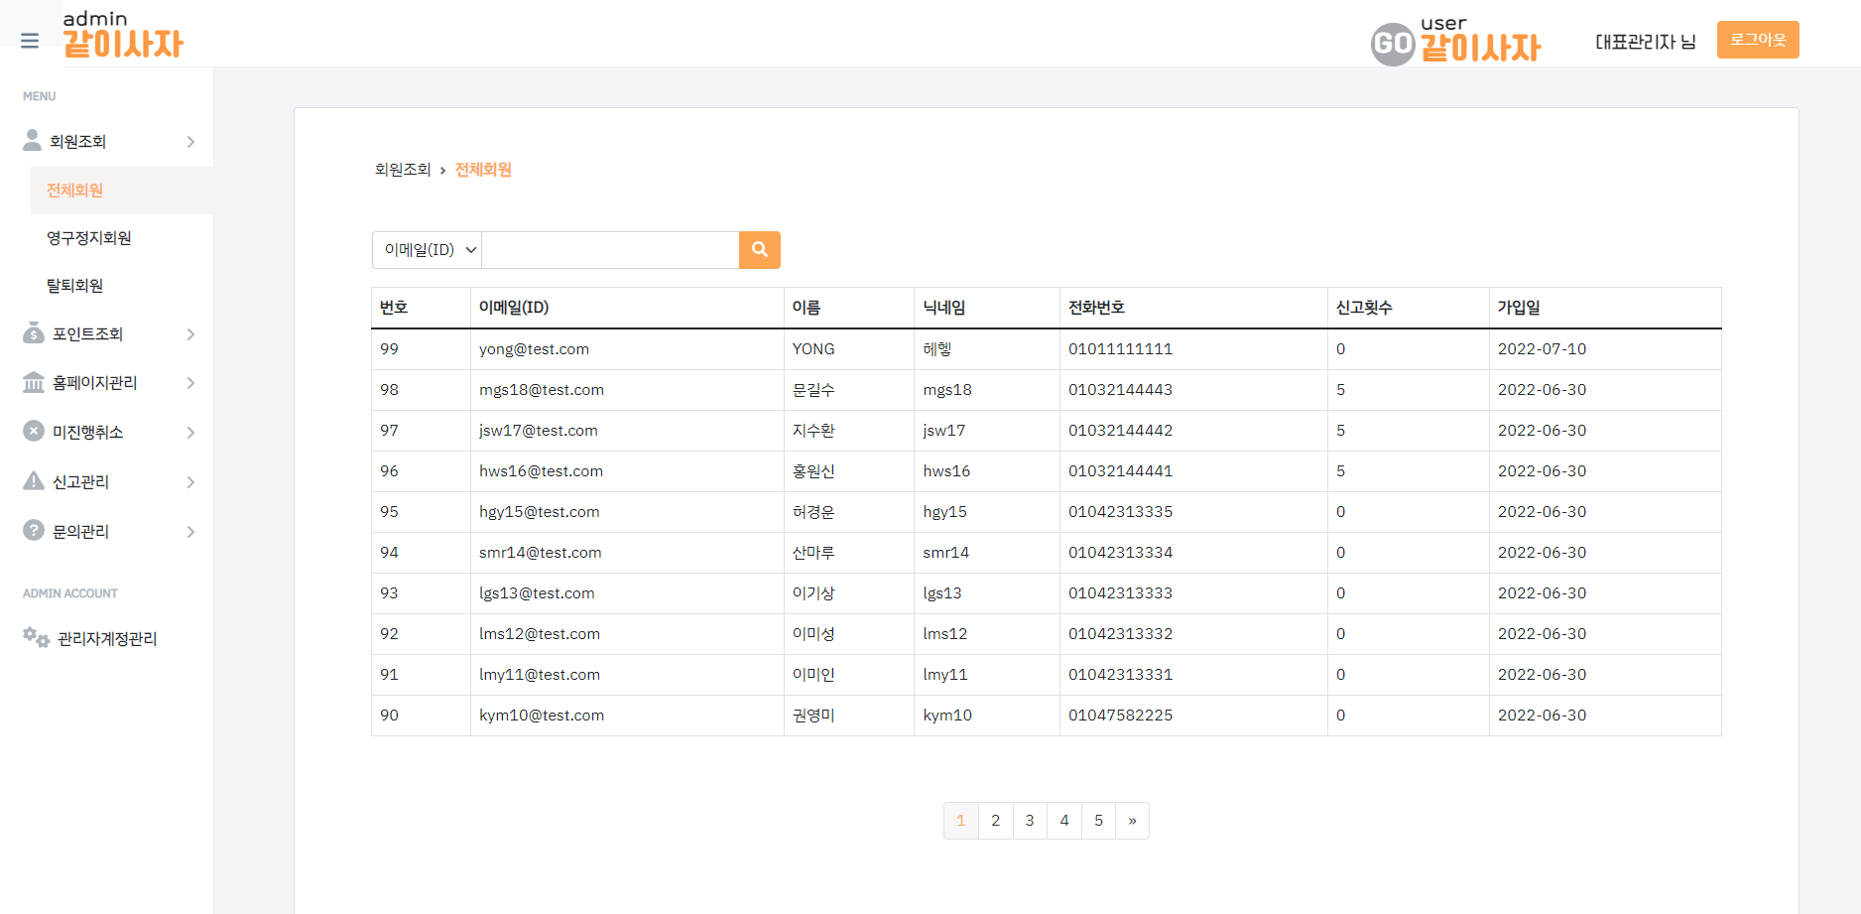Click phone number 01047582225
1861x914 pixels.
tap(1120, 716)
